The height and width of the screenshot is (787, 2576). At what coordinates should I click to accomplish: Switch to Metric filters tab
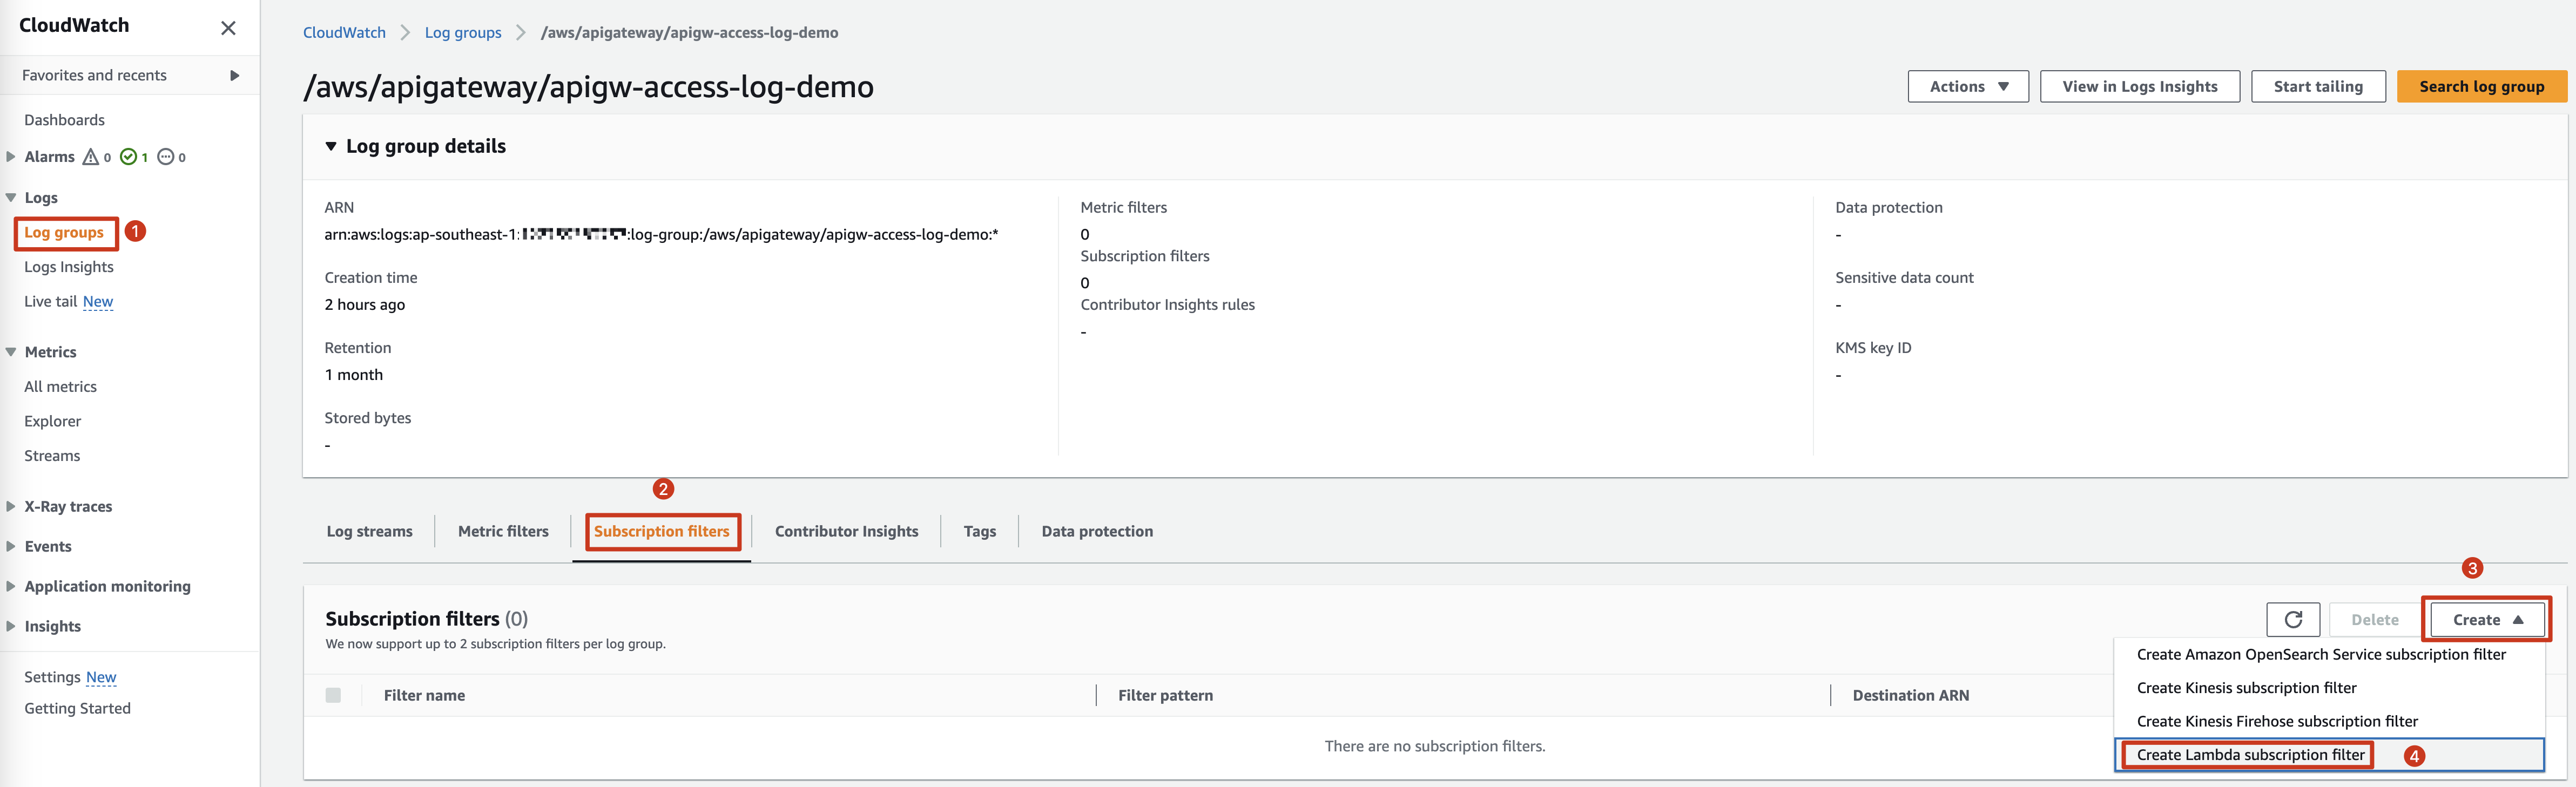(503, 532)
